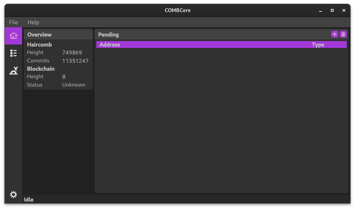Click the empty Pending list area

221,120
